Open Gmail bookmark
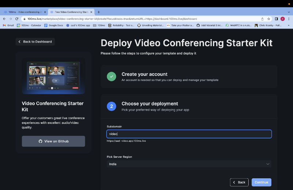Image resolution: width=293 pixels, height=190 pixels. [x=8, y=25]
